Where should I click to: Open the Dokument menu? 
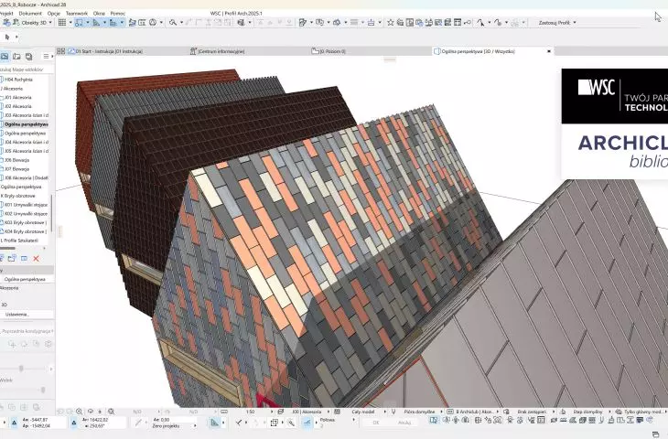[30, 13]
